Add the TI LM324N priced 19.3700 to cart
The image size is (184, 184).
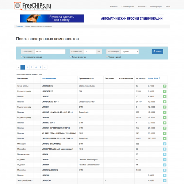[x=165, y=118]
